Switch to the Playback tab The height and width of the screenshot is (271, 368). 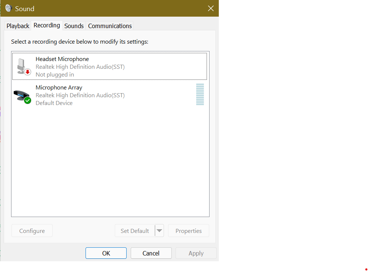pos(18,26)
